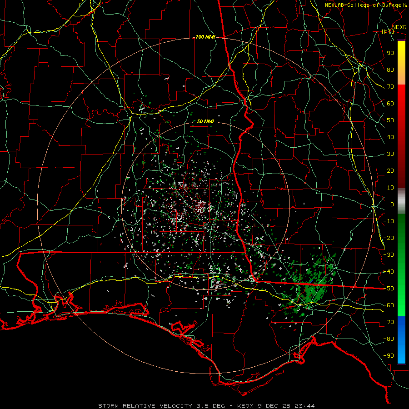The image size is (409, 409).
Task: Click the 20 value on the velocity scale
Action: pos(390,170)
